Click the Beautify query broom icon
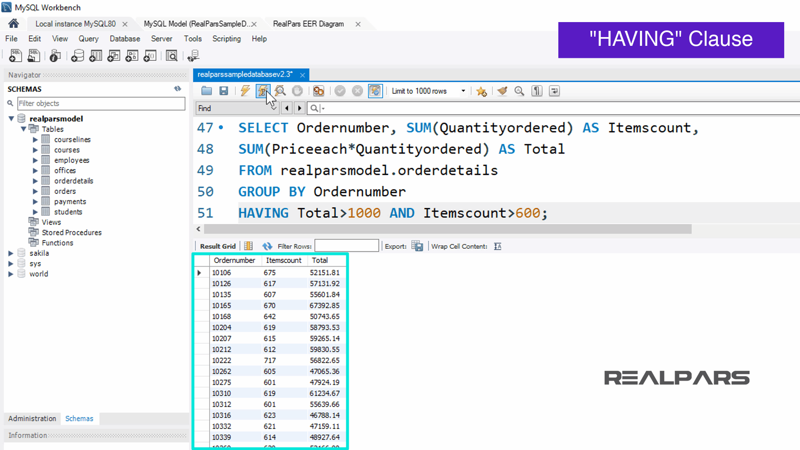 tap(502, 91)
